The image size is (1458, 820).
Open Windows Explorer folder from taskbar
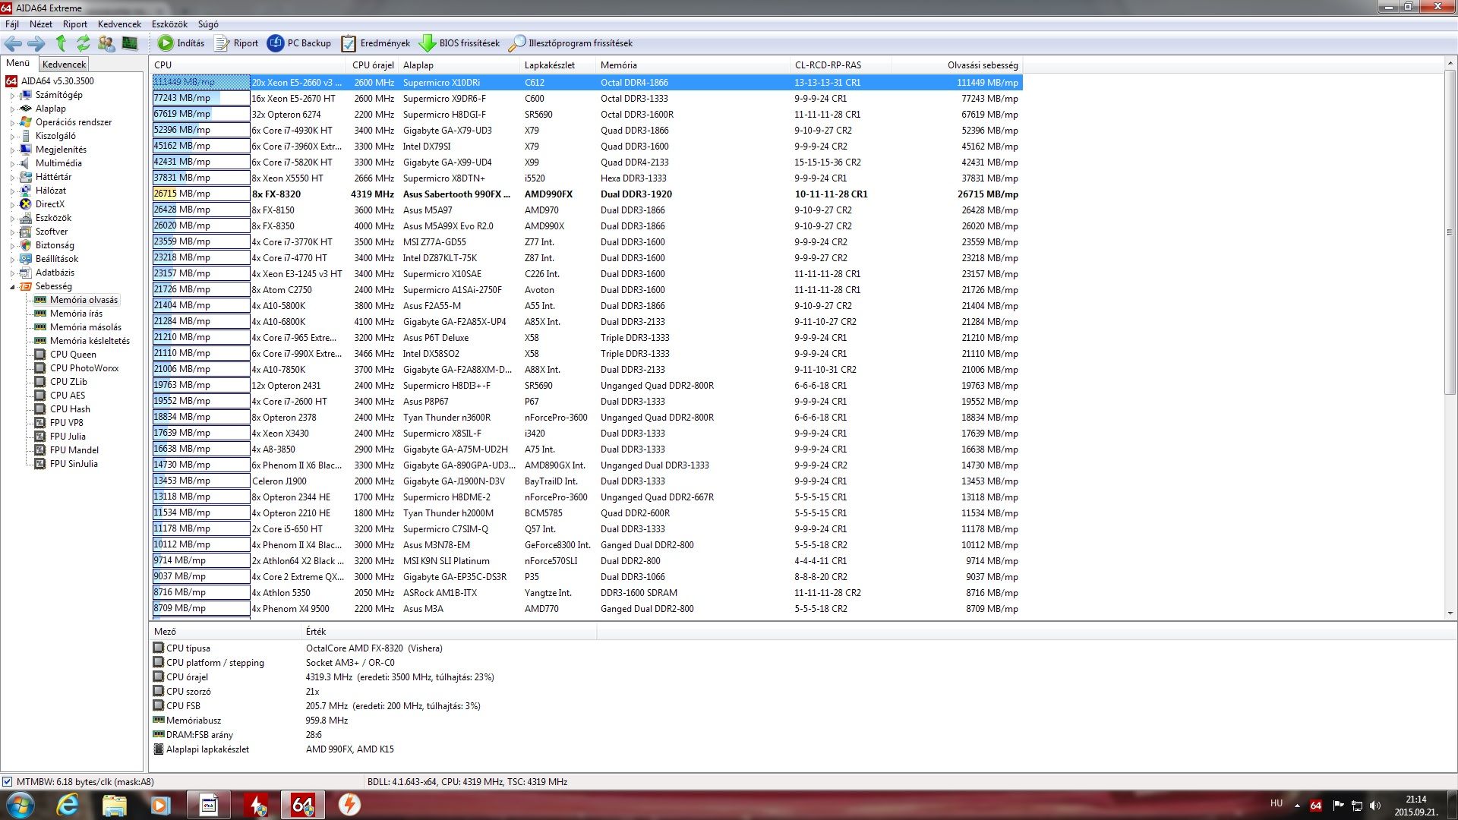point(114,805)
